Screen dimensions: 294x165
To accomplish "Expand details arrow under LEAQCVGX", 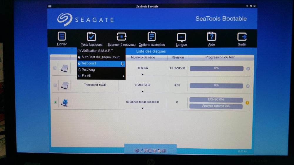I will pos(143,91).
